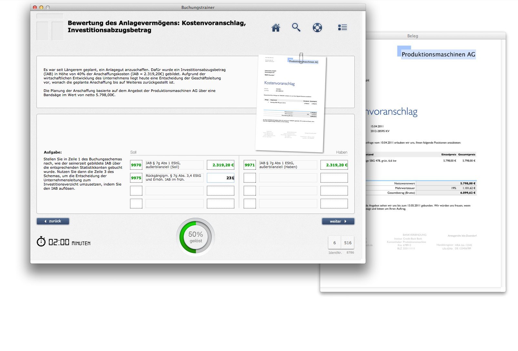518x351 pixels.
Task: Click the Beleg window vertical scrollbar
Action: pyautogui.click(x=503, y=164)
